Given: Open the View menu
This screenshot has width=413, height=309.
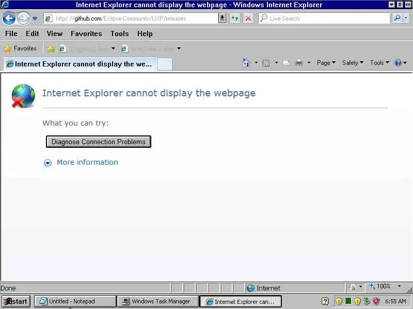Looking at the screenshot, I should tap(55, 33).
